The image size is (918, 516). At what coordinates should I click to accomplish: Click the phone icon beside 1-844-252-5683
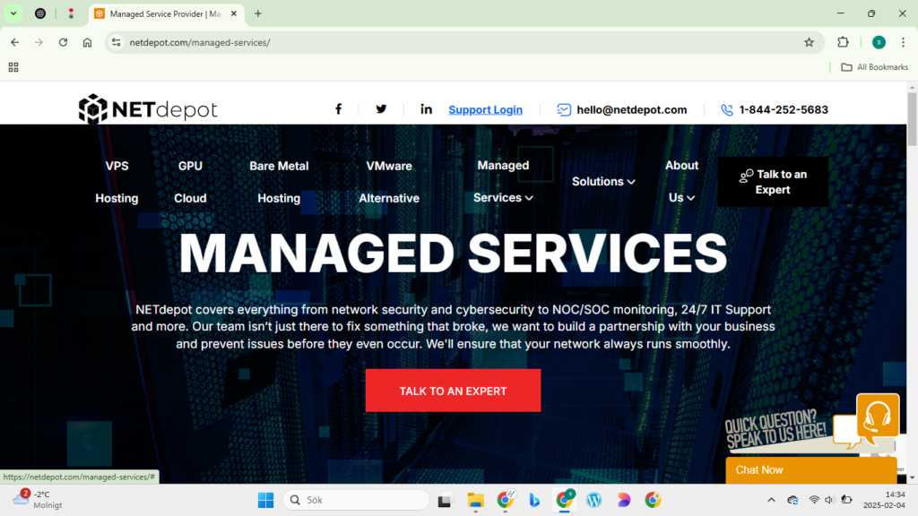point(726,109)
